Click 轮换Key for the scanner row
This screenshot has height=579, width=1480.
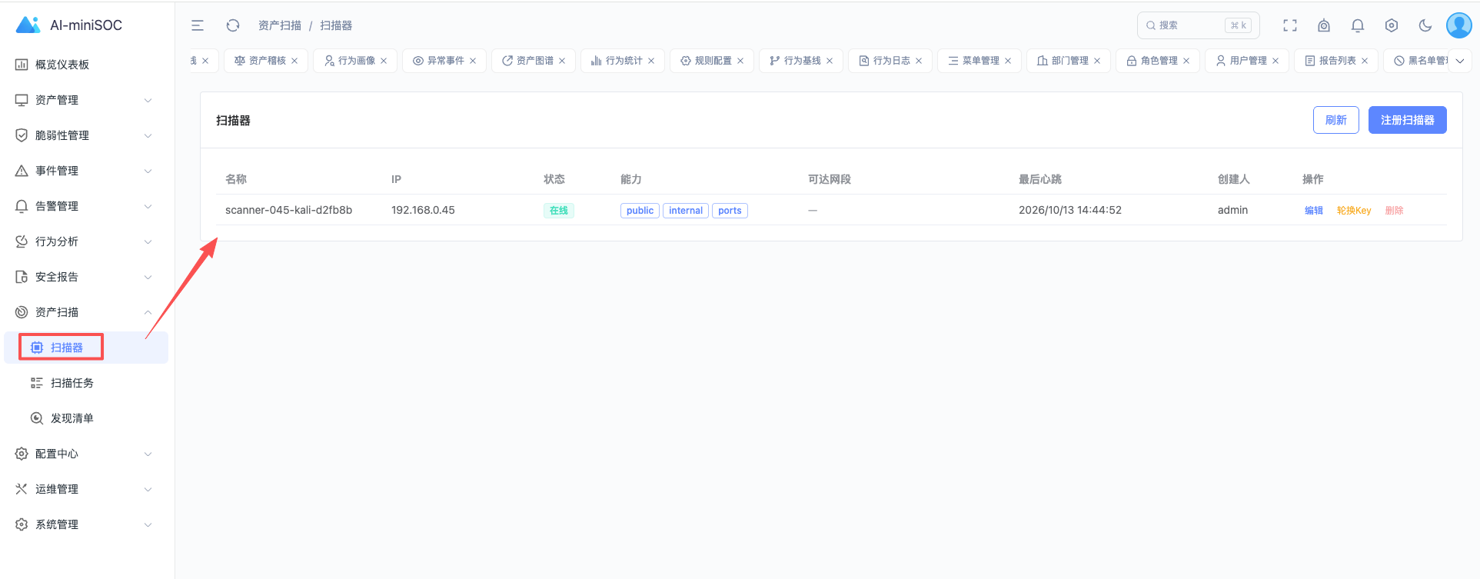coord(1354,211)
